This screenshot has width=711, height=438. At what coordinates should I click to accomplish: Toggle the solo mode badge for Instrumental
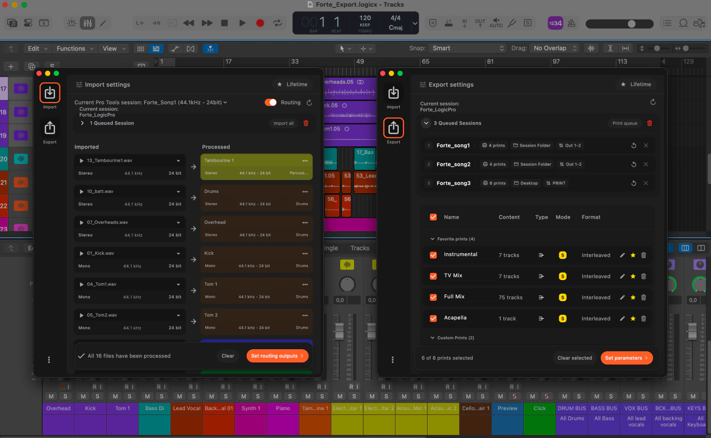tap(563, 255)
